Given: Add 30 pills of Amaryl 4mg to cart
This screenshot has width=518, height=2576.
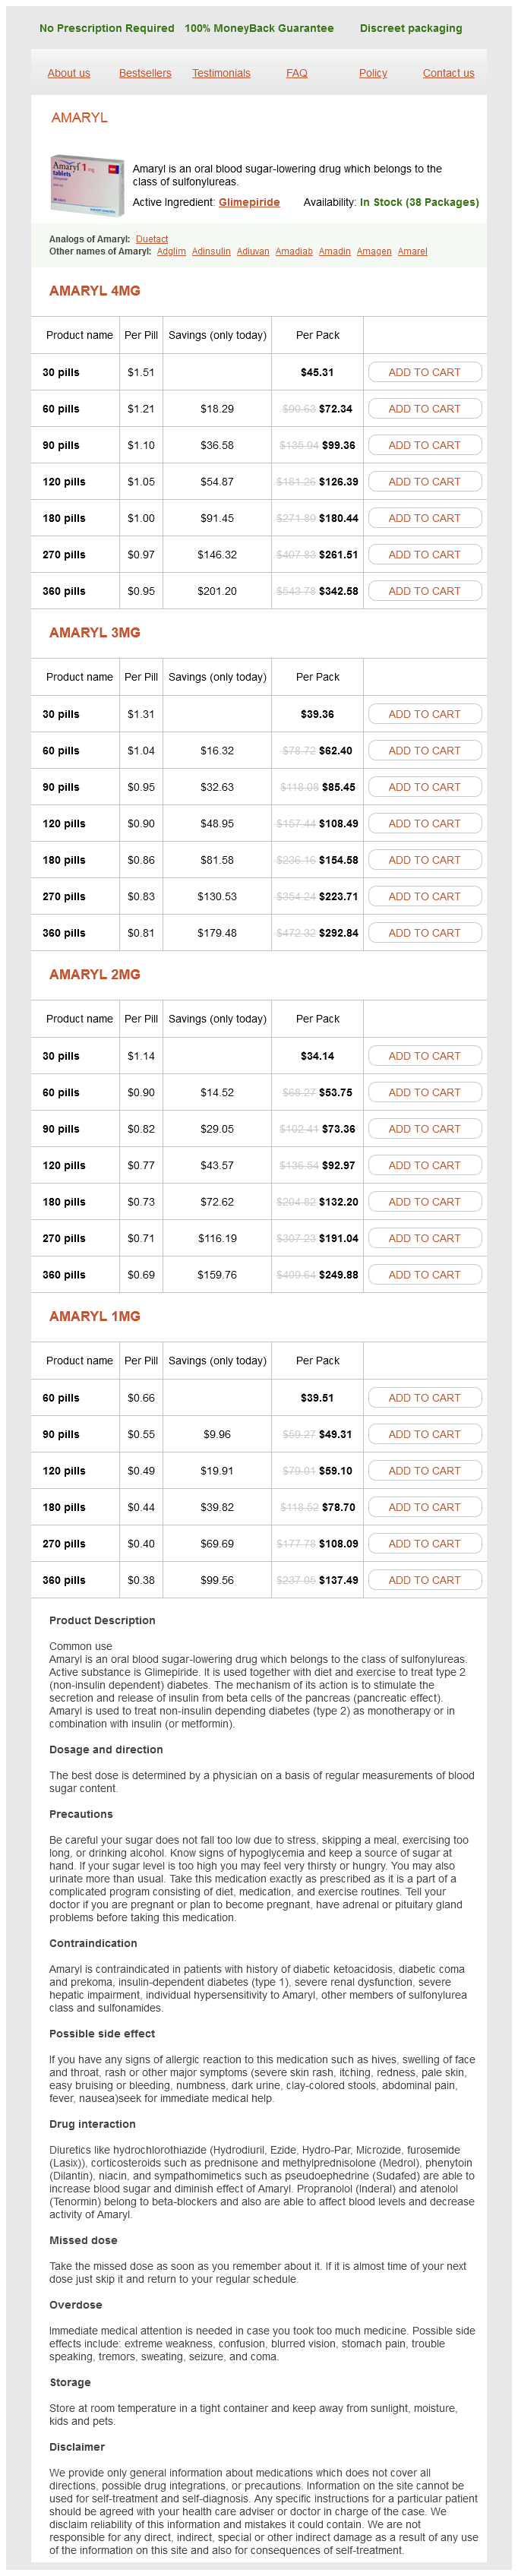Looking at the screenshot, I should coord(424,372).
